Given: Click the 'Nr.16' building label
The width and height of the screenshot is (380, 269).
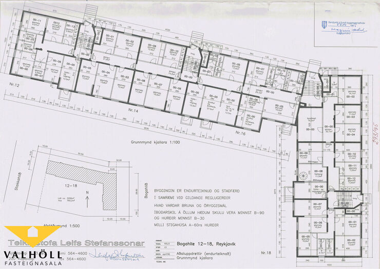Looking at the screenshot, I should (x=240, y=132).
